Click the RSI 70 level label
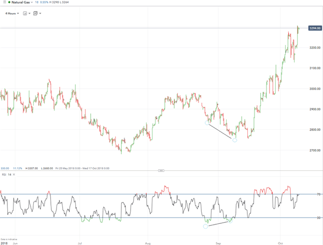The height and width of the screenshot is (245, 323). [319, 194]
